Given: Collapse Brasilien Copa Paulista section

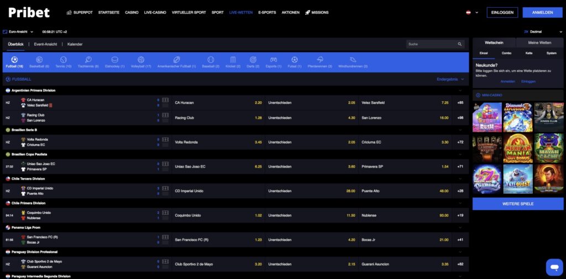Looking at the screenshot, I should (460, 154).
